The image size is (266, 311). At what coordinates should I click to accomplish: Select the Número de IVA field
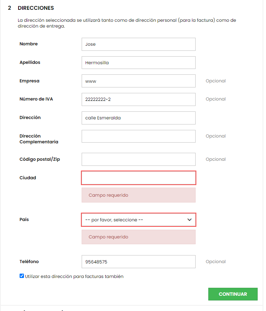click(x=138, y=99)
